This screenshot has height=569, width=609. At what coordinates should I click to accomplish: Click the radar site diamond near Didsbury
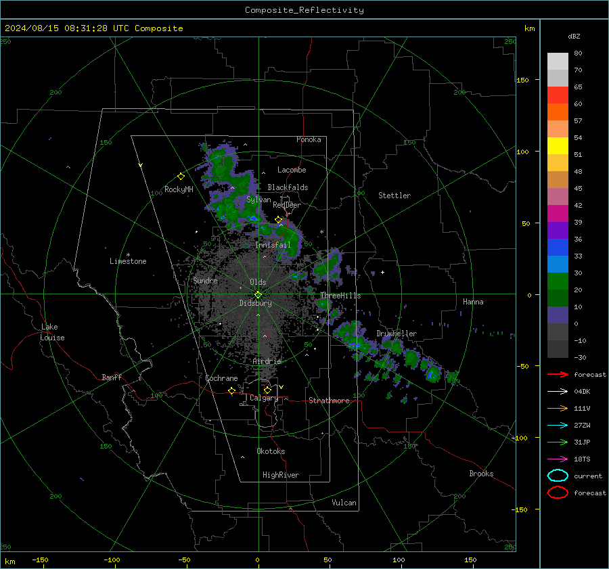click(258, 295)
